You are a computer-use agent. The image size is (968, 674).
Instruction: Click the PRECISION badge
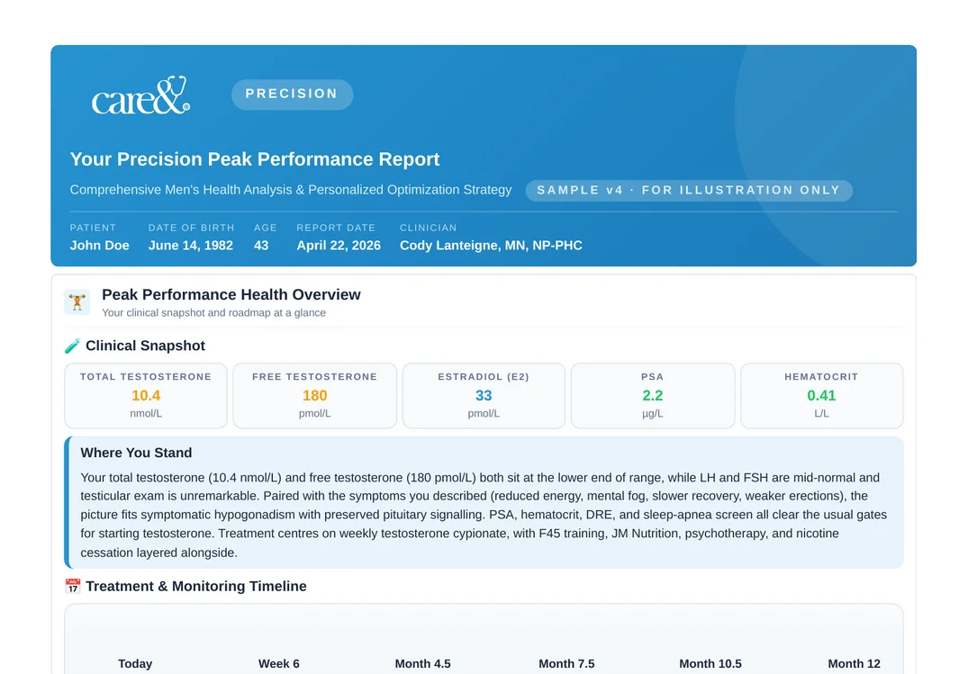(x=292, y=94)
